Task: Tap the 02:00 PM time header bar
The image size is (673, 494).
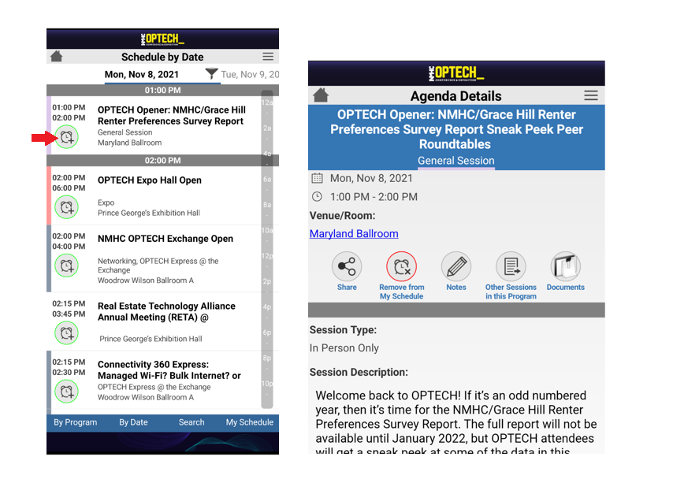Action: (162, 161)
